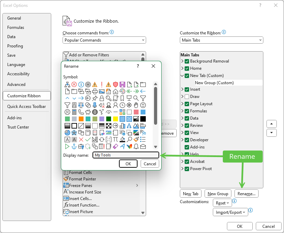Toggle the Review tab checkbox
This screenshot has height=233, width=284.
(187, 125)
